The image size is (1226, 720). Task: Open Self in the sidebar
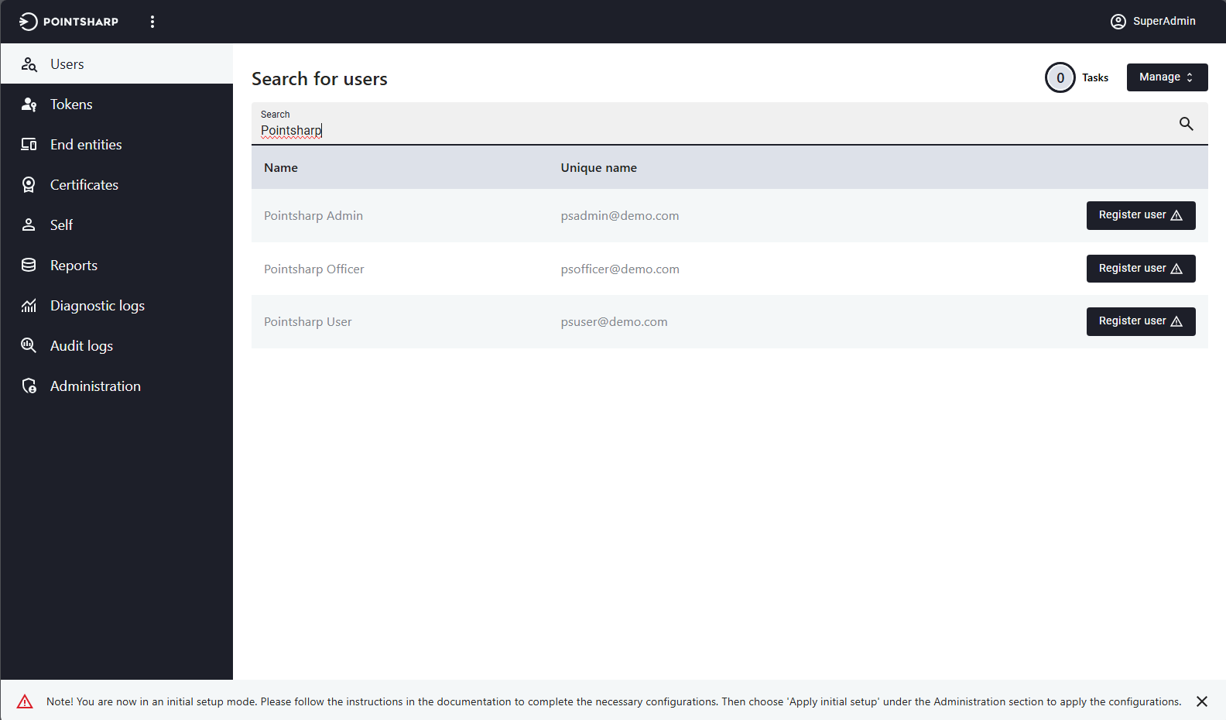(x=61, y=225)
